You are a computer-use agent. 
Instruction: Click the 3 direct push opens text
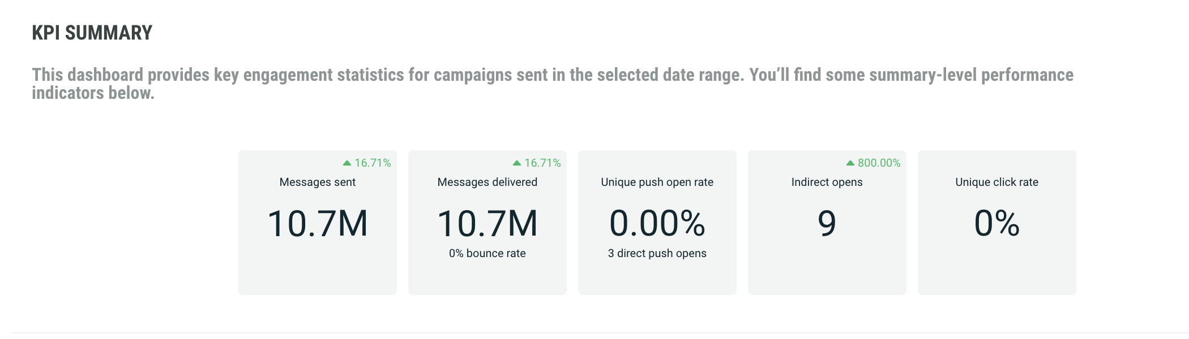(657, 253)
